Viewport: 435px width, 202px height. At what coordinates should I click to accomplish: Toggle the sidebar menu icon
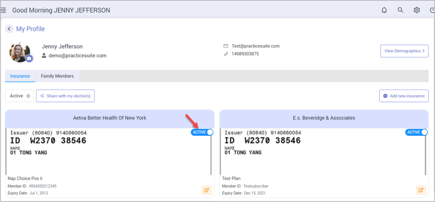[3, 10]
